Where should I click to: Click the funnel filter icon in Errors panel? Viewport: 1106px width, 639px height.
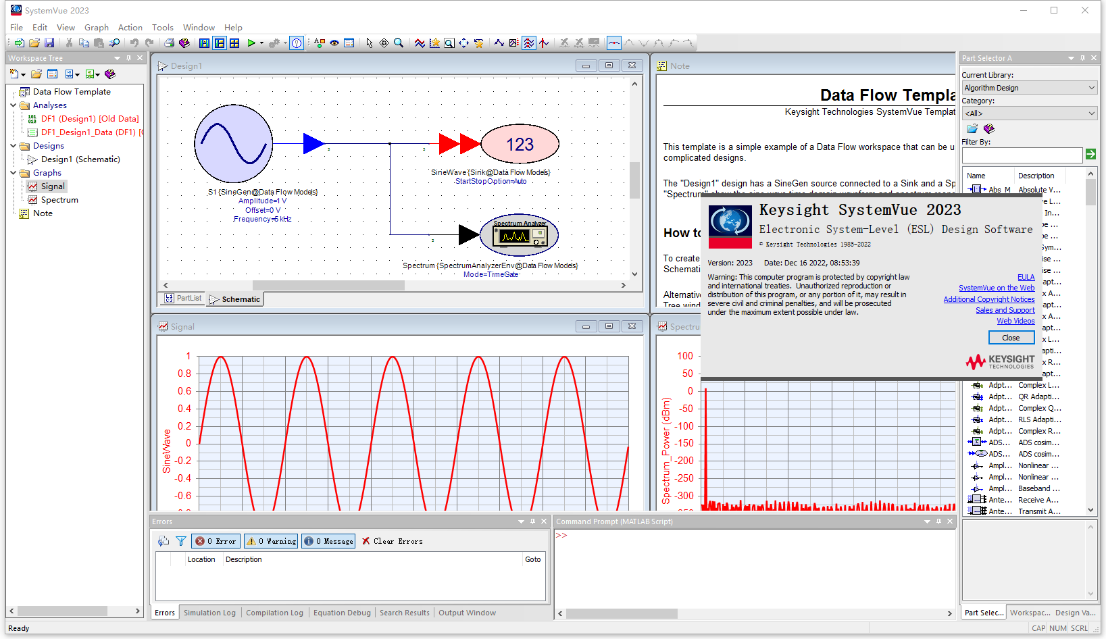[181, 541]
